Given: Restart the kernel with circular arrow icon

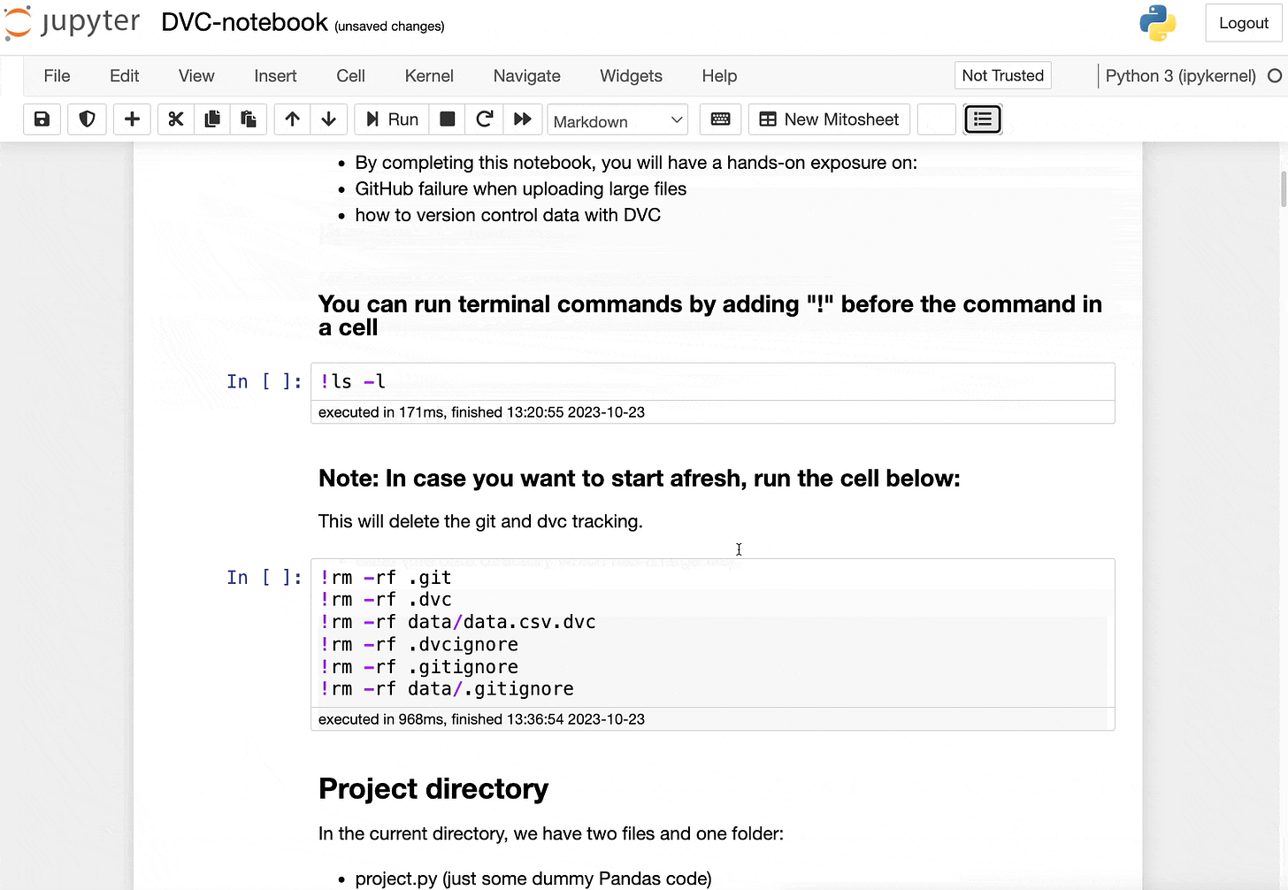Looking at the screenshot, I should pyautogui.click(x=484, y=119).
